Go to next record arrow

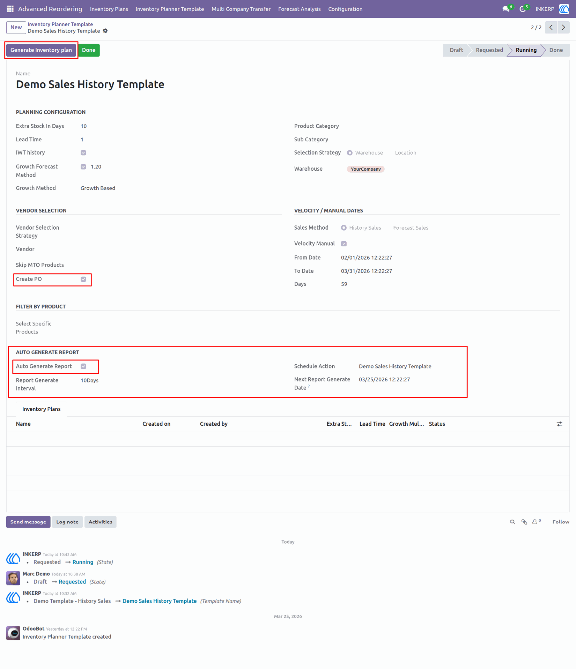click(563, 28)
